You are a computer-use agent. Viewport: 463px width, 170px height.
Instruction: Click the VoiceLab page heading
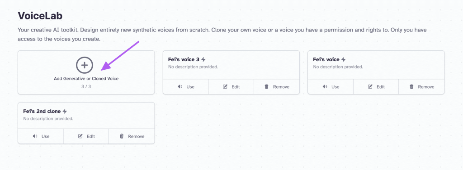[40, 16]
